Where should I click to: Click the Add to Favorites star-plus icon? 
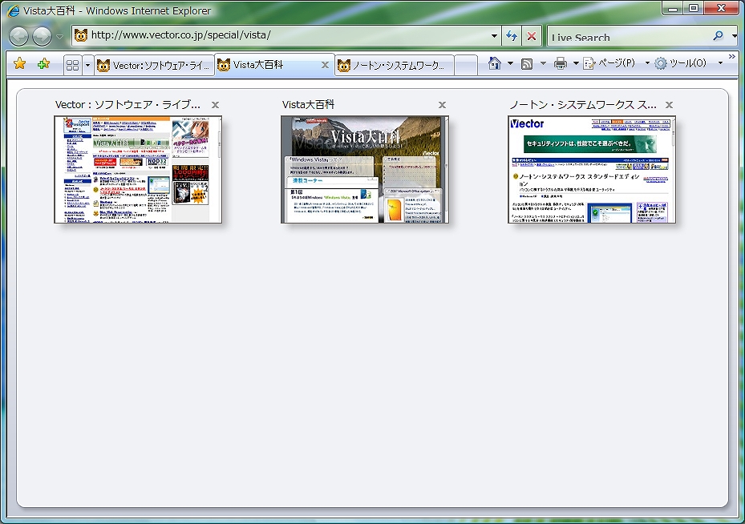43,63
